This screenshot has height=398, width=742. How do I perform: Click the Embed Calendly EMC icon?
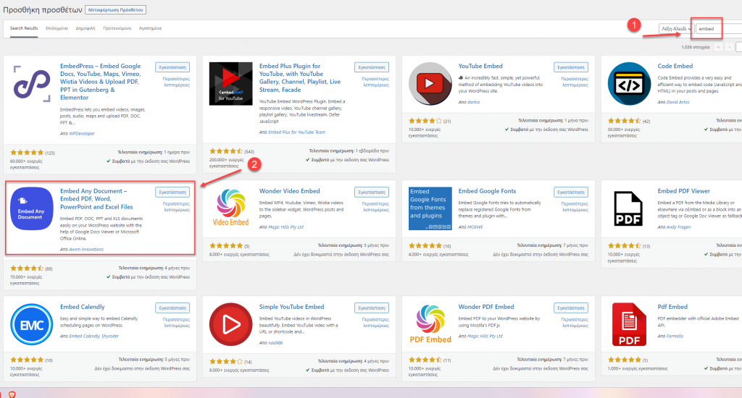click(32, 324)
